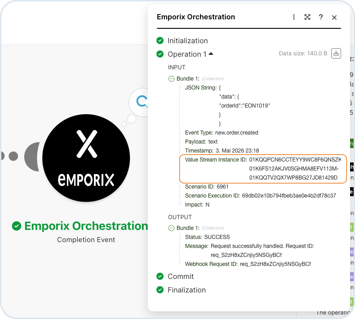
Task: Collapse the INPUT Bundle 1 collection
Action: pos(171,79)
